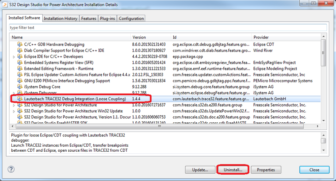Click the iSystem Debug Core feature icon
Screen dimensions: 336x181
pyautogui.click(x=20, y=87)
